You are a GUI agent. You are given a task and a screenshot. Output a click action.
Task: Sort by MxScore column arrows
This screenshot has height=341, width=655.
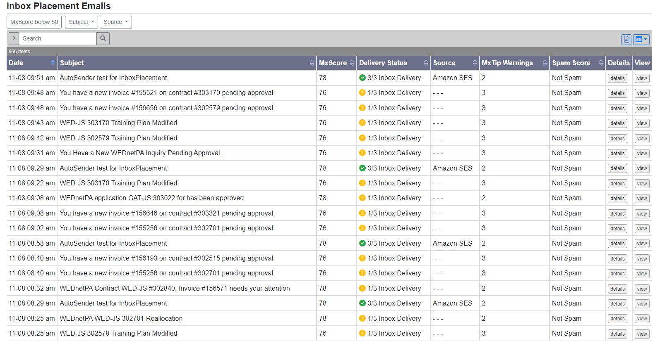point(352,63)
